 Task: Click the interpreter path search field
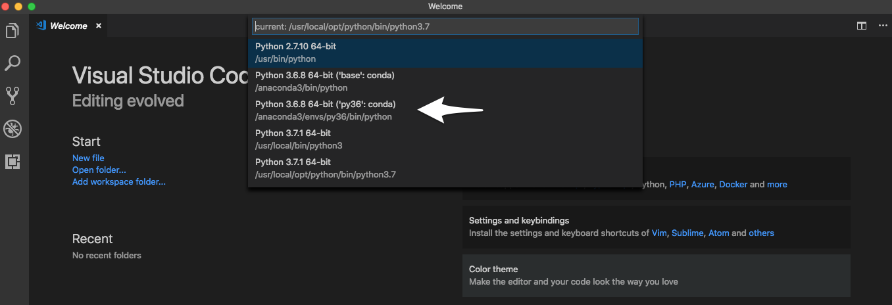click(445, 26)
